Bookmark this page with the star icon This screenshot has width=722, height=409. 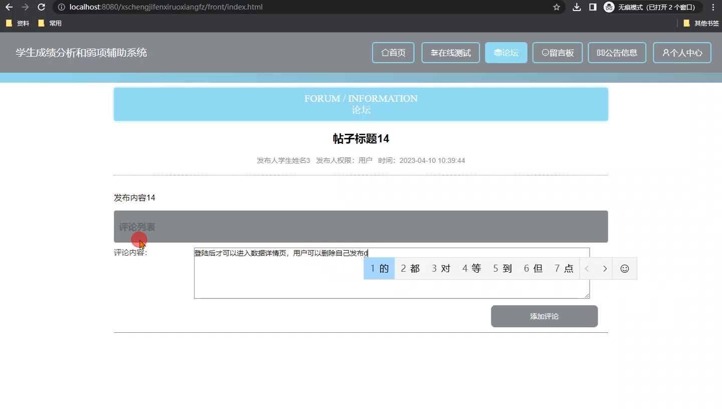(x=557, y=7)
